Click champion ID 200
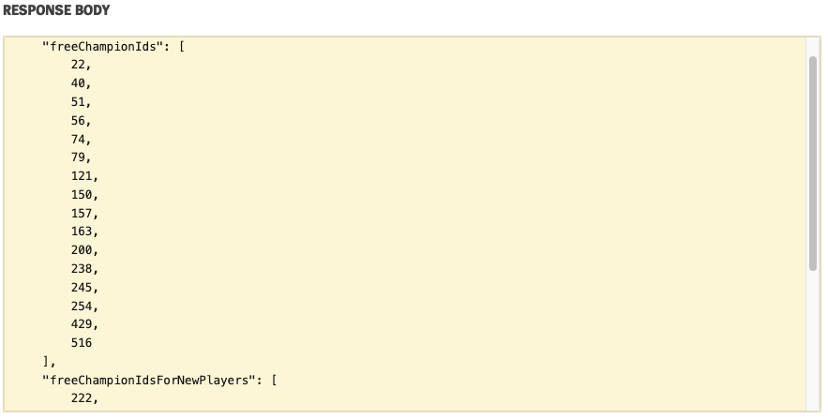Image resolution: width=828 pixels, height=419 pixels. click(82, 250)
